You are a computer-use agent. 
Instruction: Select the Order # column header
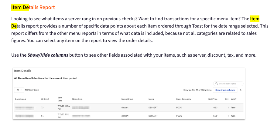pos(45,99)
